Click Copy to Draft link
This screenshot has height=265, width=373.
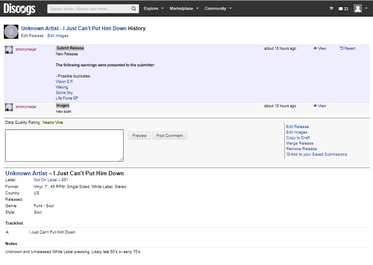click(298, 138)
